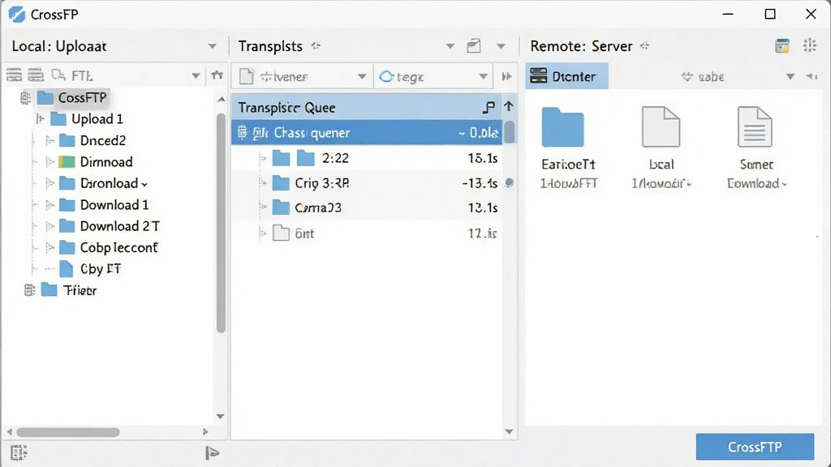This screenshot has height=467, width=831.
Task: Click queue scroll down arrow
Action: point(510,431)
